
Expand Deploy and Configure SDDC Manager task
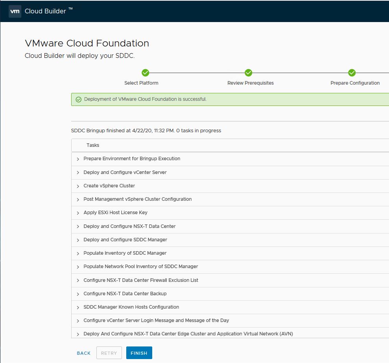[78, 240]
